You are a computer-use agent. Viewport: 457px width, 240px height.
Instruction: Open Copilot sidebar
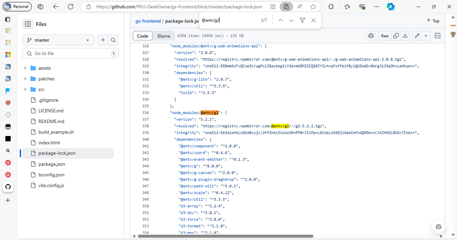point(390,6)
